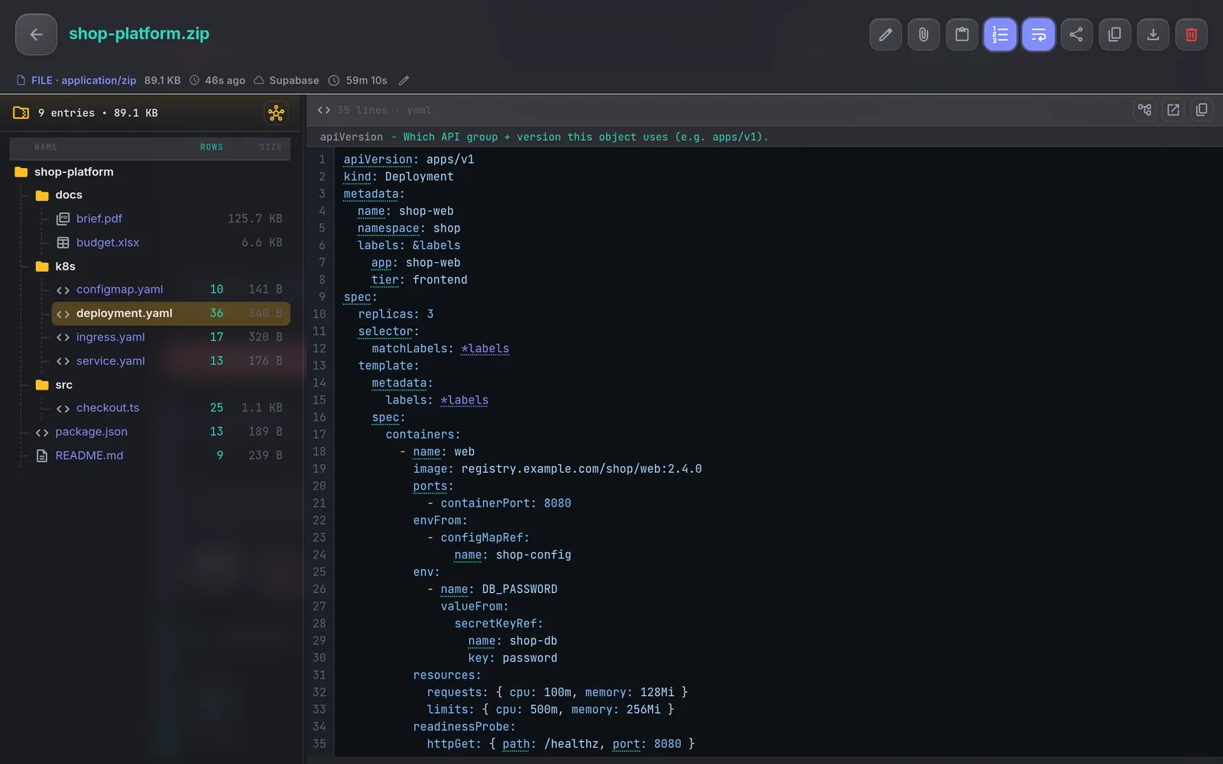This screenshot has height=764, width=1223.
Task: Click the "DB_PASSWORD" env name on line 26
Action: coord(519,589)
